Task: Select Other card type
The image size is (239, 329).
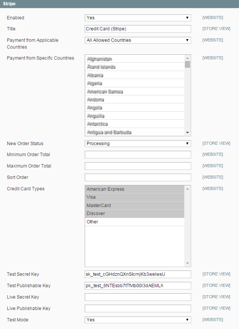Action: click(135, 222)
